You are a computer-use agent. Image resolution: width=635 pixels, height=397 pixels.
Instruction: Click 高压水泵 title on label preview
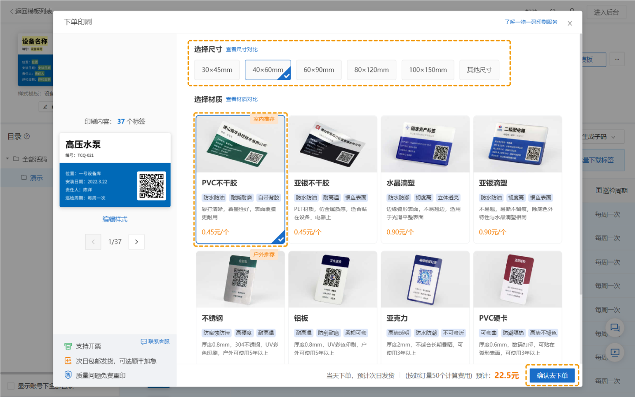[x=83, y=144]
